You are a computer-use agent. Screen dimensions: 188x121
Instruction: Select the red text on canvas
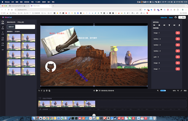pos(57,33)
